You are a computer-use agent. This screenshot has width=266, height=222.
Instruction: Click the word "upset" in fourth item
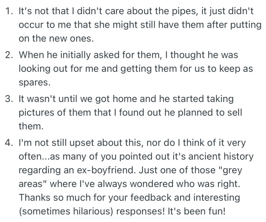point(81,143)
